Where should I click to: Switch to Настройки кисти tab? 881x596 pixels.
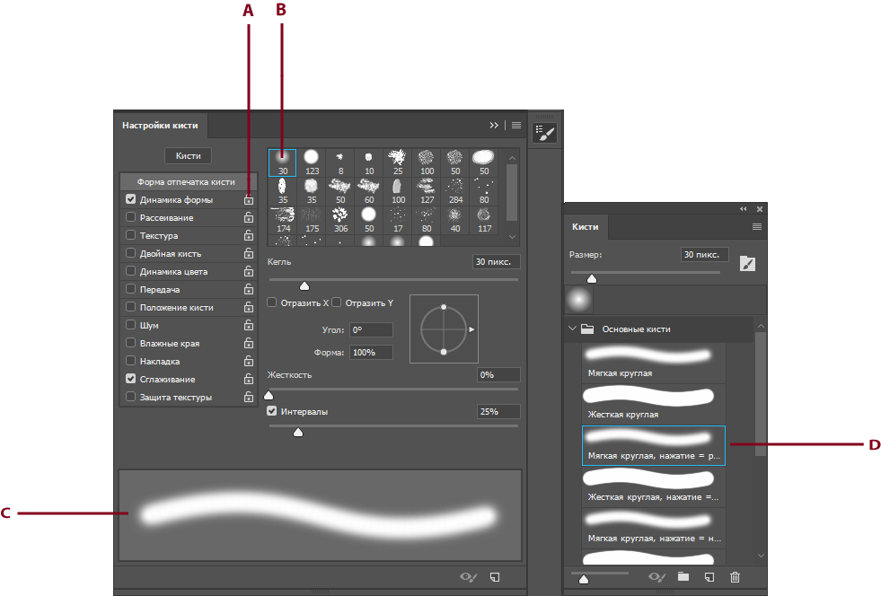tap(160, 126)
